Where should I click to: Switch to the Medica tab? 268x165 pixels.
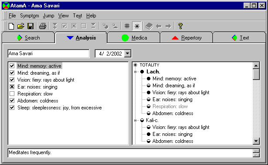(134, 38)
